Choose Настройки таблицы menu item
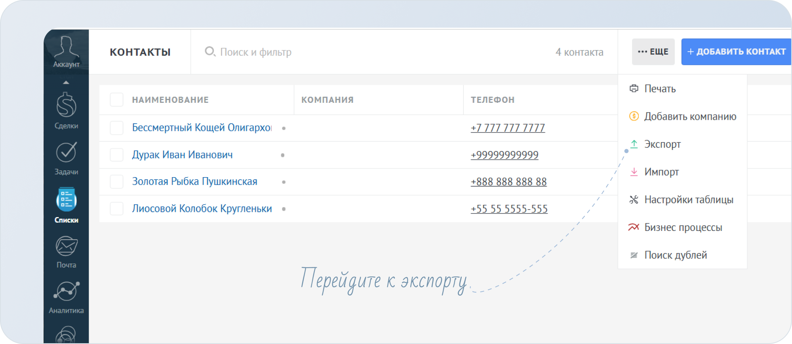Screen dimensions: 792x344 pos(688,200)
